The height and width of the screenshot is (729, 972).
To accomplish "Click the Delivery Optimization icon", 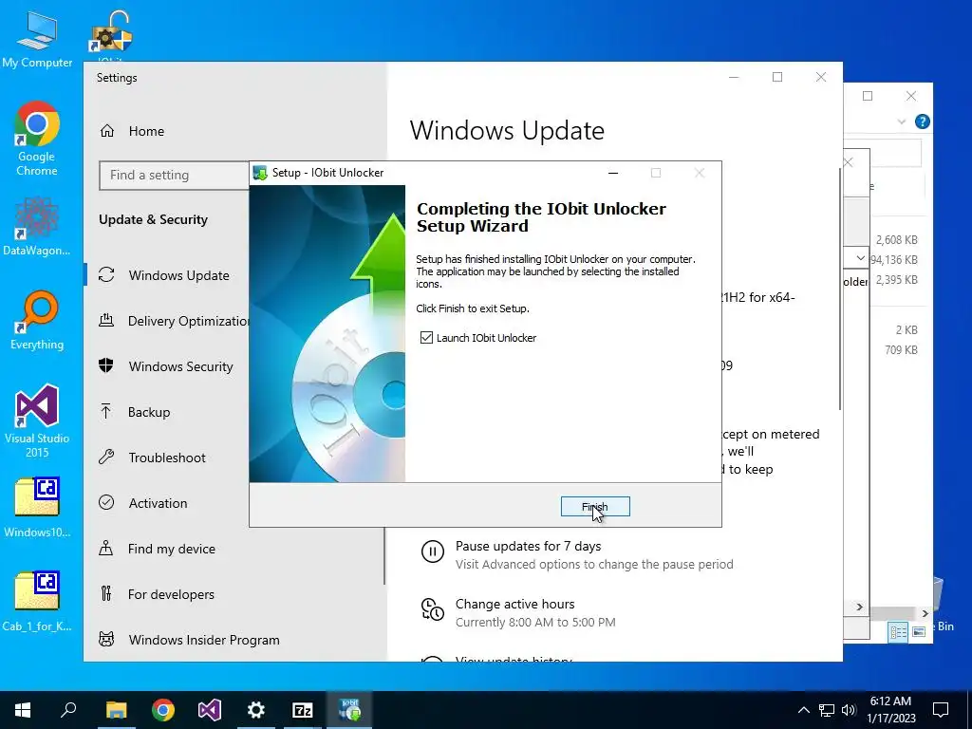I will pyautogui.click(x=106, y=321).
